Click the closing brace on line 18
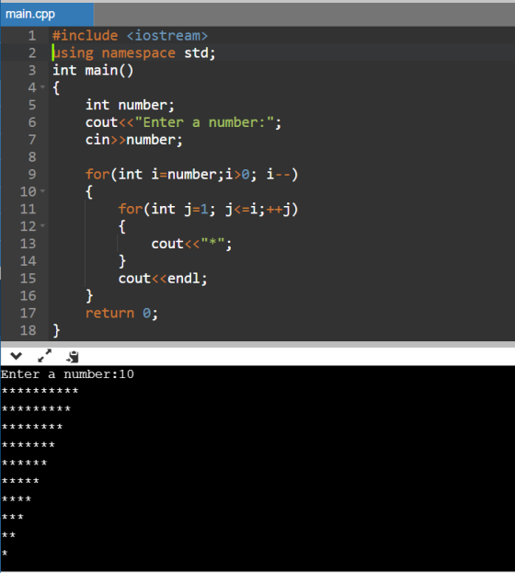 [x=56, y=330]
